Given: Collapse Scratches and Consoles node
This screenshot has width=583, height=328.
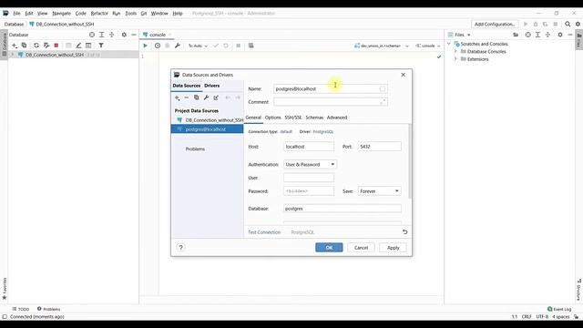Looking at the screenshot, I should [x=449, y=44].
